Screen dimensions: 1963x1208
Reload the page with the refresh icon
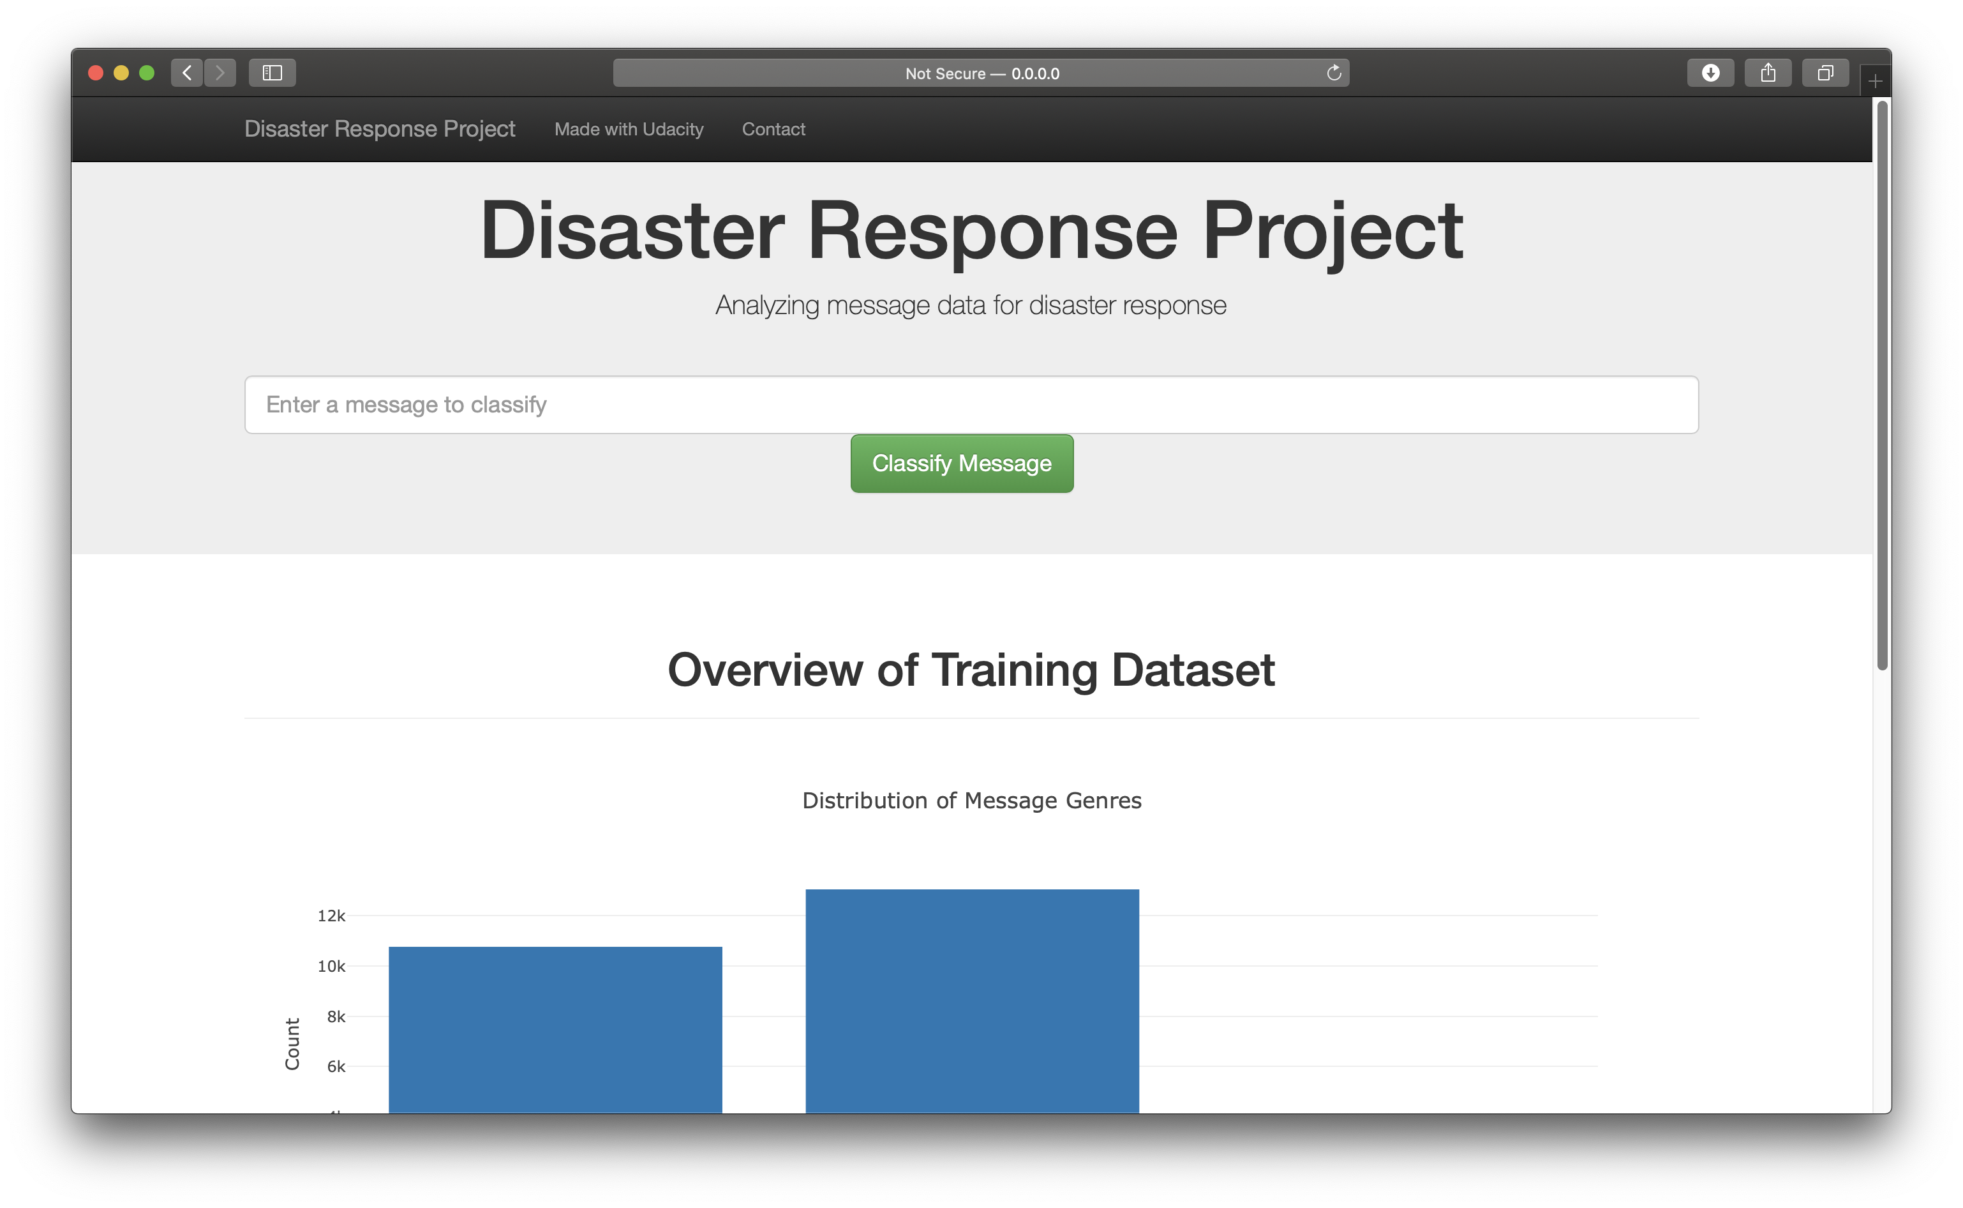pyautogui.click(x=1333, y=73)
